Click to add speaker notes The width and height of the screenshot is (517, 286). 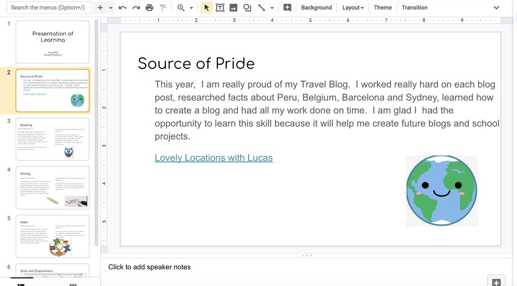click(x=149, y=267)
